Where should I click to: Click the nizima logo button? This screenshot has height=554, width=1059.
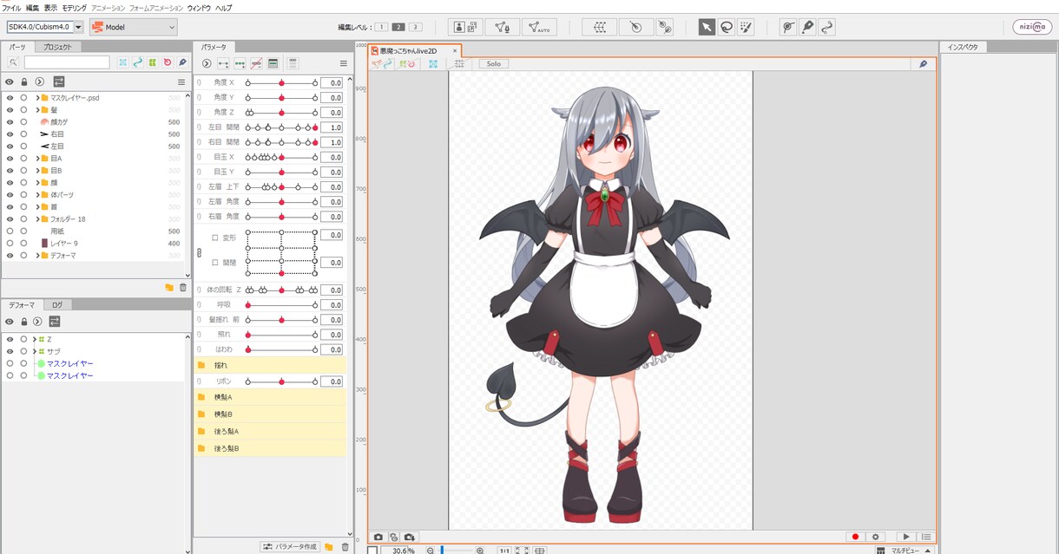click(x=1031, y=27)
